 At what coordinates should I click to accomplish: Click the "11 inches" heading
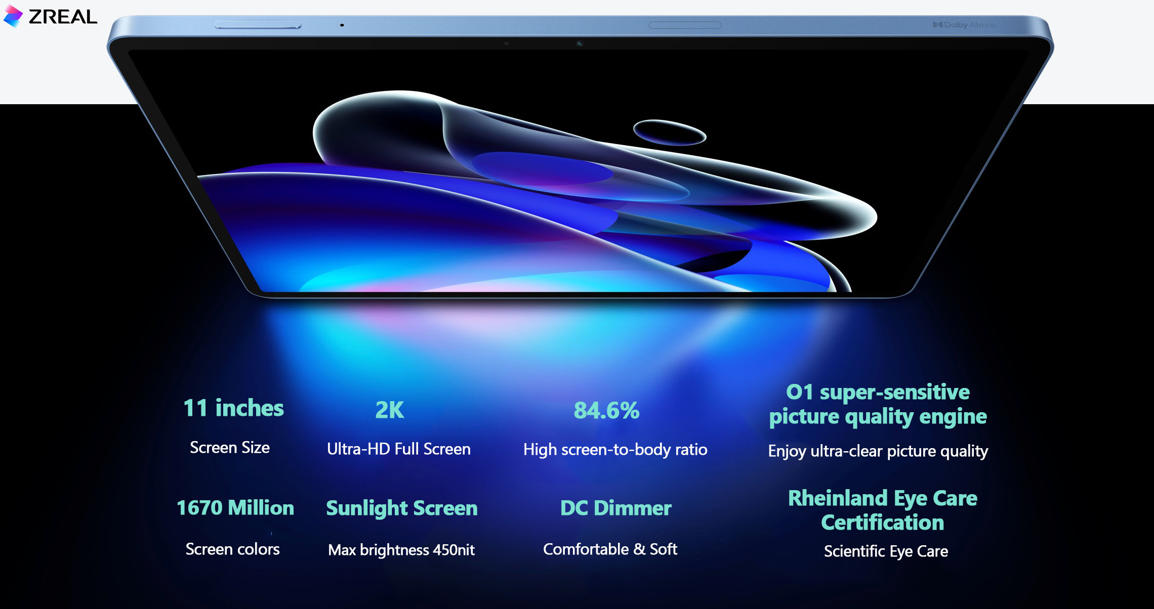pos(233,408)
